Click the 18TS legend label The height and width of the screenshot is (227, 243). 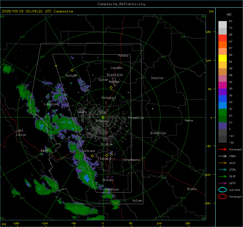[x=232, y=183]
